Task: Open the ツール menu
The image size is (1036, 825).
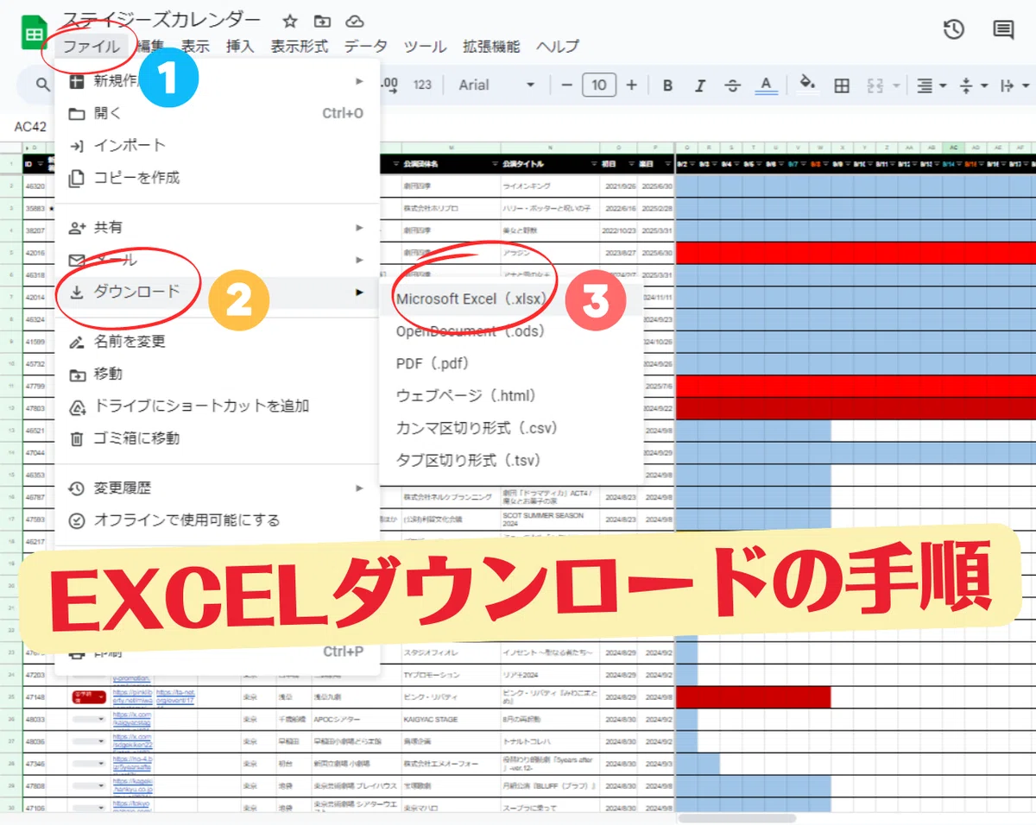Action: point(425,47)
